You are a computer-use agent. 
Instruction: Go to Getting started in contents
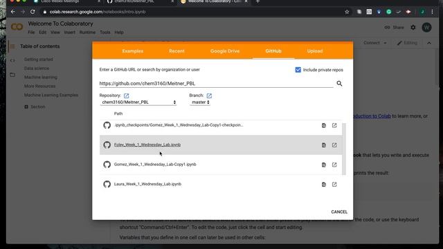click(x=39, y=59)
